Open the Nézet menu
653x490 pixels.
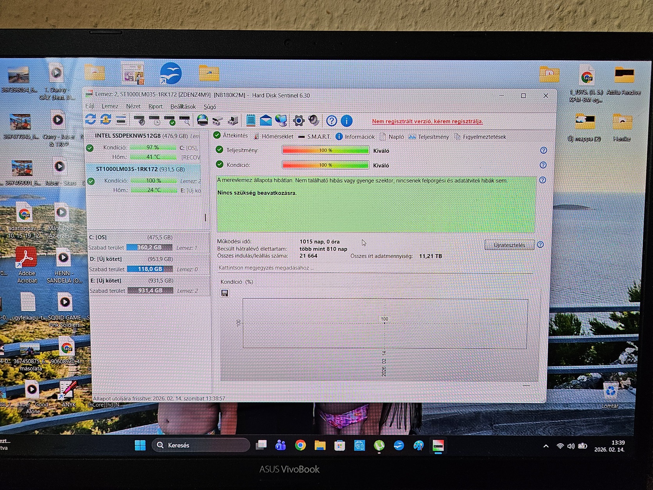click(x=133, y=106)
